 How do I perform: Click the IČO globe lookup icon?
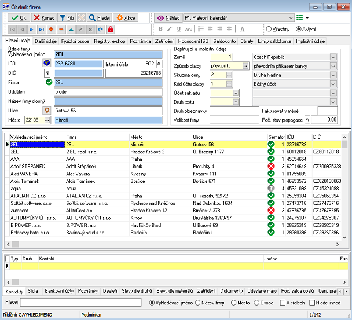coord(47,63)
